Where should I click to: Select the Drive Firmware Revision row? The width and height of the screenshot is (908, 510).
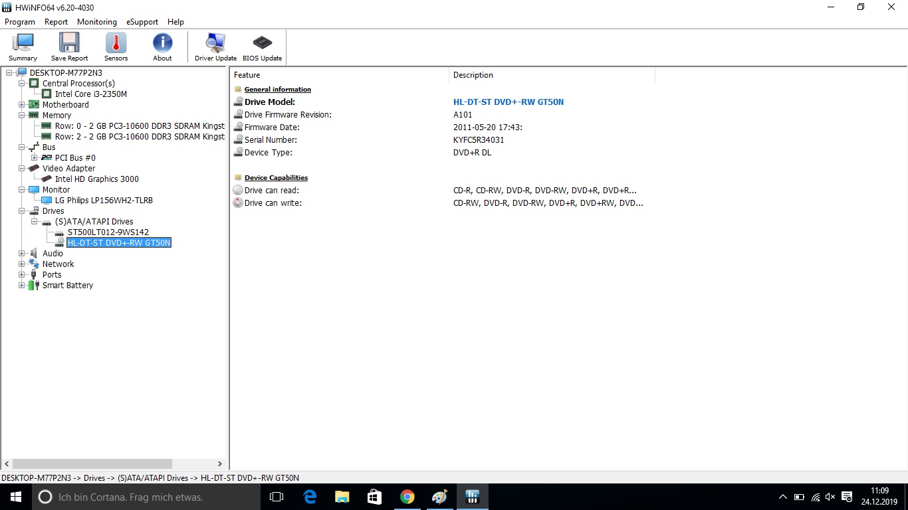444,115
